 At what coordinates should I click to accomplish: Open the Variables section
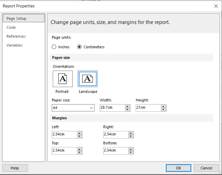pyautogui.click(x=15, y=45)
